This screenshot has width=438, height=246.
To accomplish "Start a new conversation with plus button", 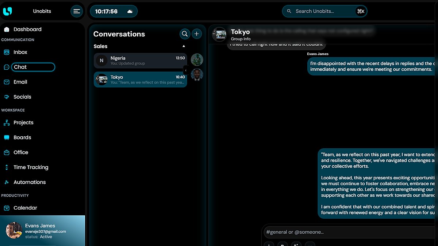I will click(197, 34).
